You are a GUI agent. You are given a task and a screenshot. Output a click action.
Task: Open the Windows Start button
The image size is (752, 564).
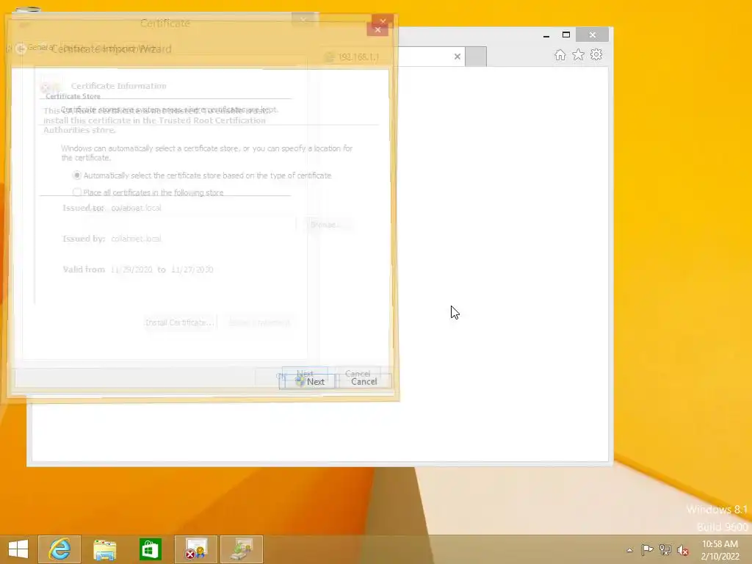18,549
